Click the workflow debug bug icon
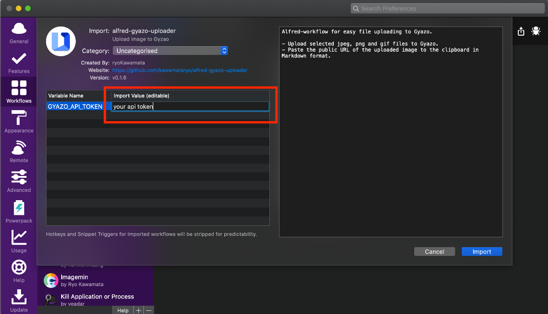The height and width of the screenshot is (314, 548). [x=535, y=31]
